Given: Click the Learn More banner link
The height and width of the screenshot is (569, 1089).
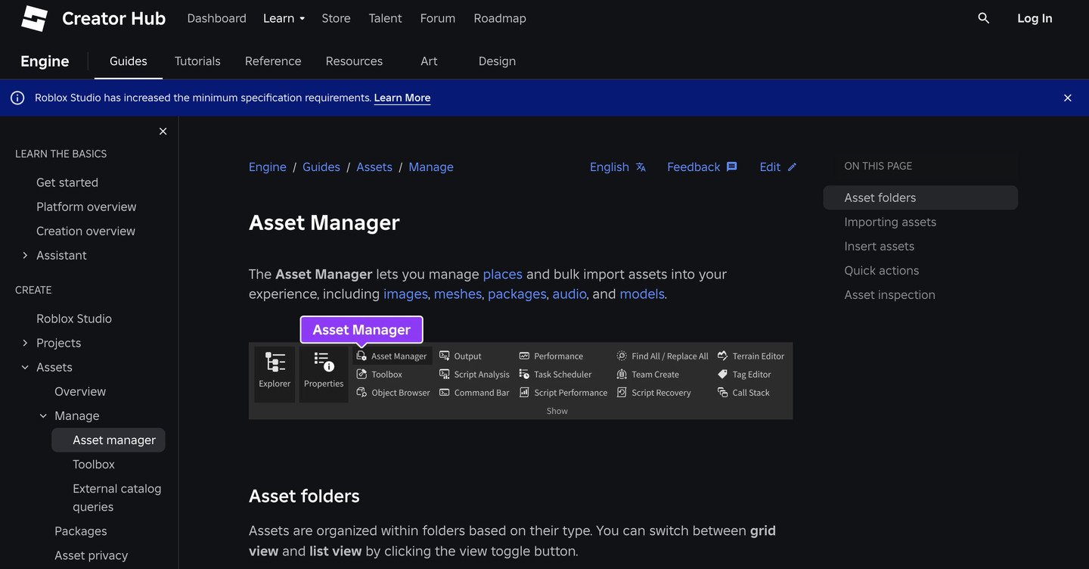Looking at the screenshot, I should tap(402, 98).
